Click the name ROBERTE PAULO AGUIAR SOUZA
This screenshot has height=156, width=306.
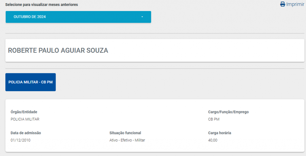point(58,50)
